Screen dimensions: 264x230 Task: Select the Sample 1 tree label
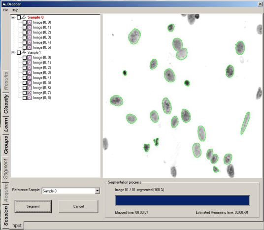tap(34, 53)
